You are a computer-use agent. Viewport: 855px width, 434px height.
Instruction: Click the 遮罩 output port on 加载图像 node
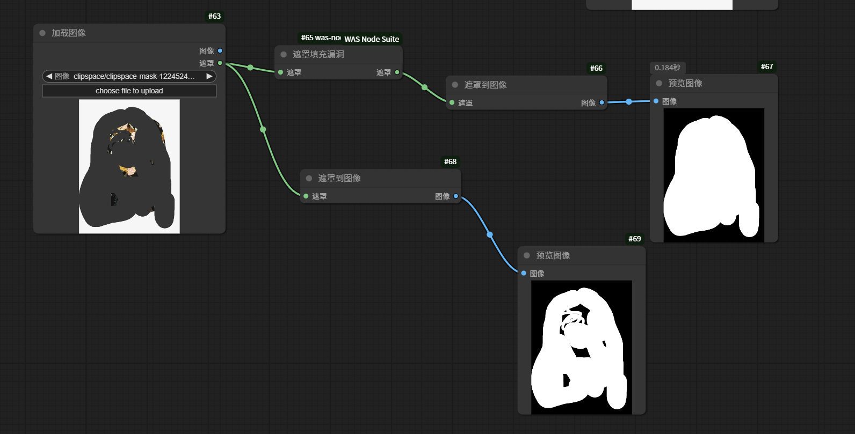[x=220, y=63]
